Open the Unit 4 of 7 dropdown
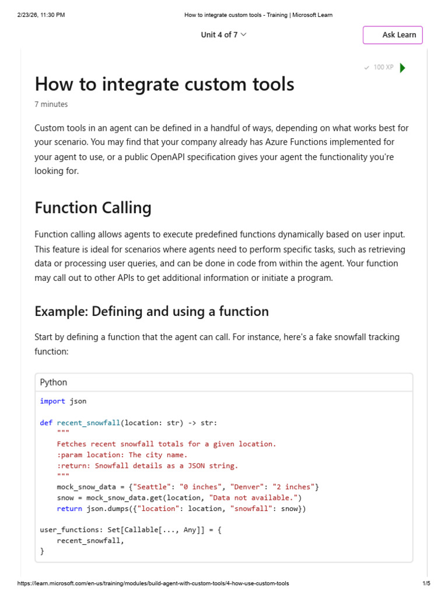The height and width of the screenshot is (598, 448). [x=223, y=34]
